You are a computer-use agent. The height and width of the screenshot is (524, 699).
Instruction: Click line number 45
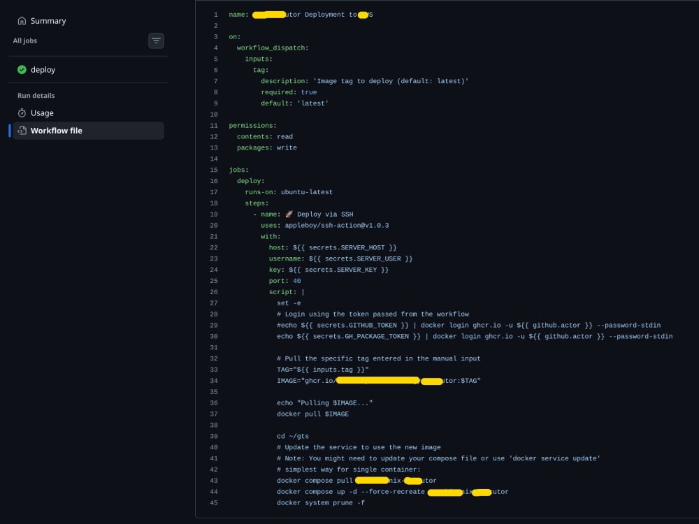click(214, 503)
